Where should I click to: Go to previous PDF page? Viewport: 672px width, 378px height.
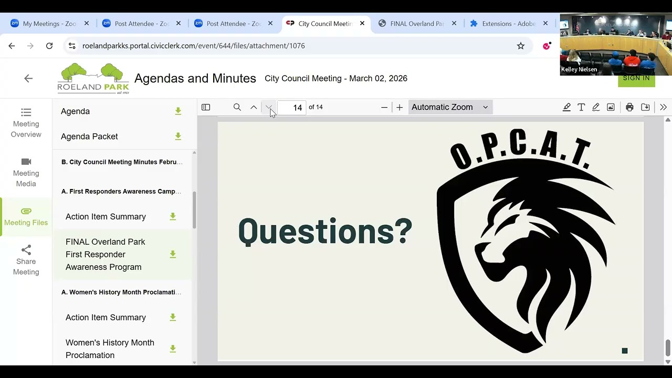254,107
